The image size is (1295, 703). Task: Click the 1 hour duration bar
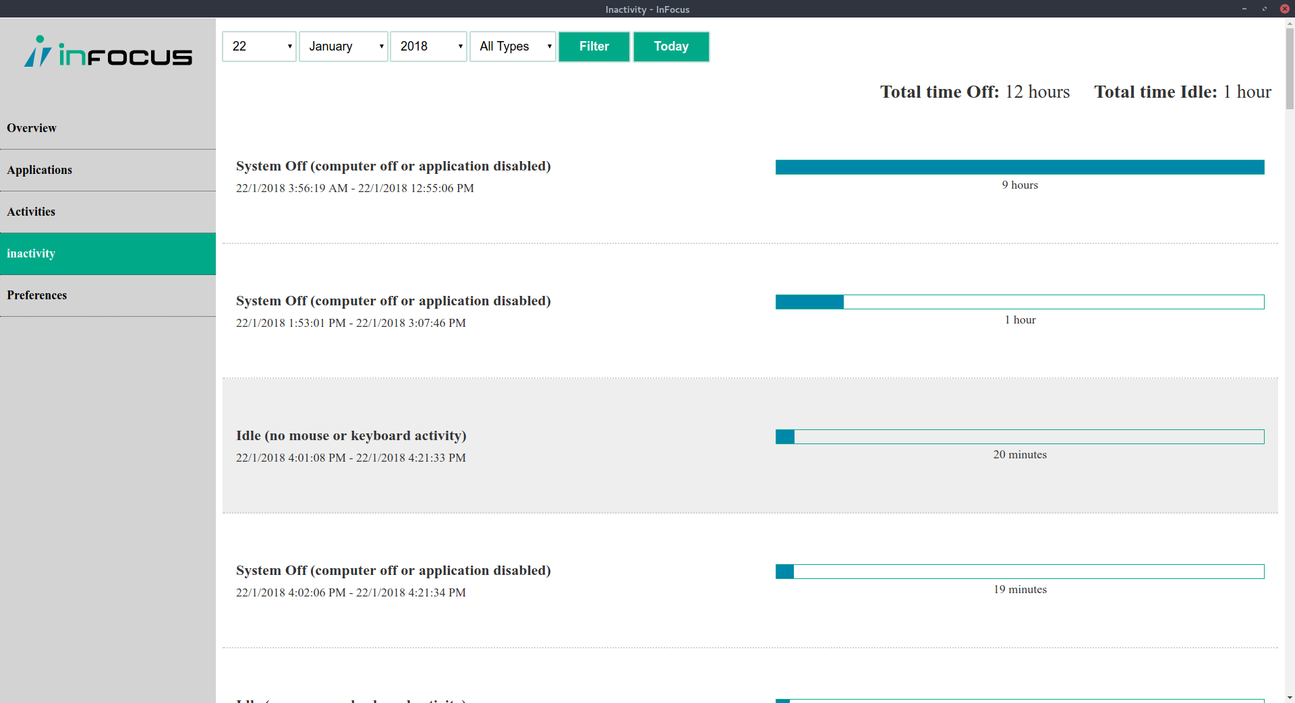point(1020,302)
